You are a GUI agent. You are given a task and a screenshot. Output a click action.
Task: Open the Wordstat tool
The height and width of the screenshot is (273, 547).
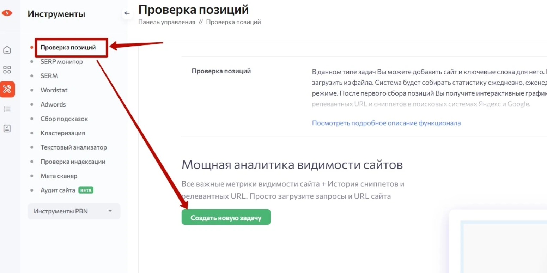pyautogui.click(x=54, y=90)
